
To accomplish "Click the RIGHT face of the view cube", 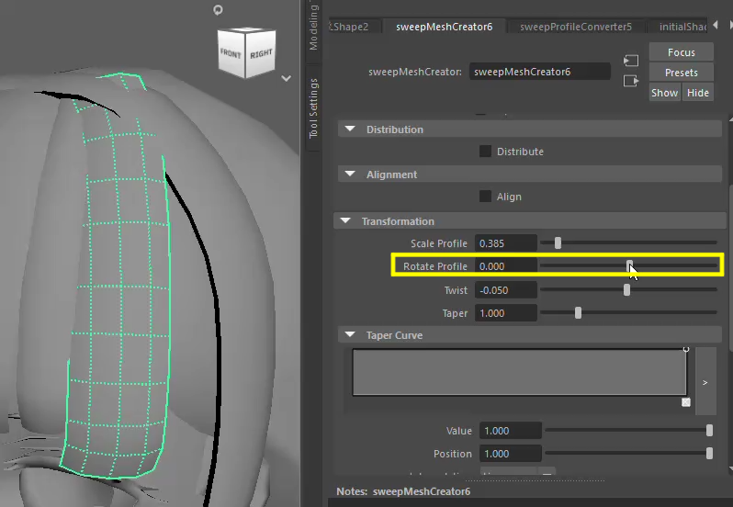I will [x=261, y=54].
